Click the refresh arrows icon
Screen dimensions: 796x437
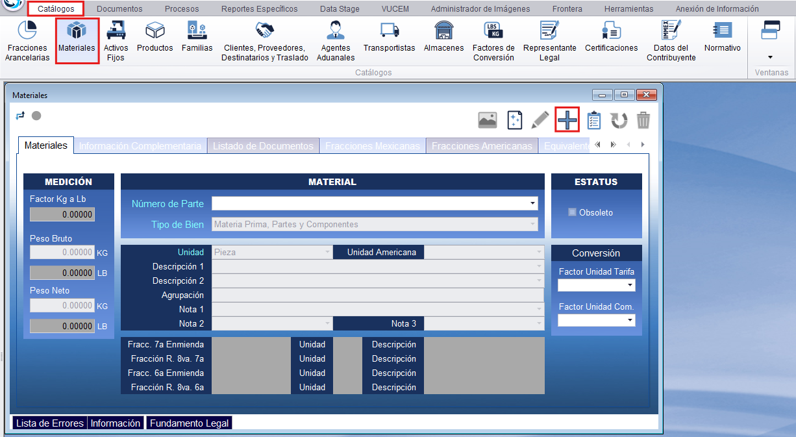[x=619, y=120]
